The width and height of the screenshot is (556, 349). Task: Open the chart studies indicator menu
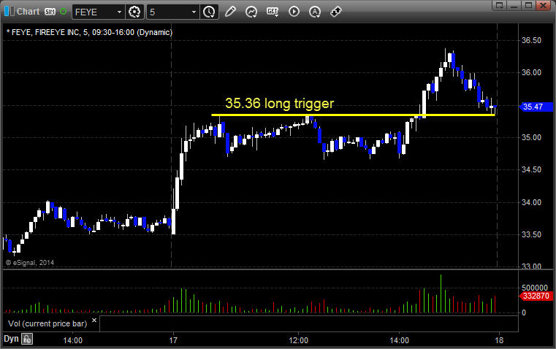coord(251,12)
